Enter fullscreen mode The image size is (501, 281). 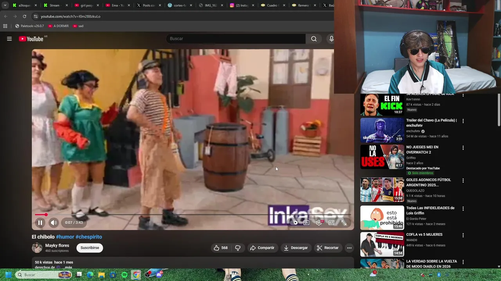(344, 222)
